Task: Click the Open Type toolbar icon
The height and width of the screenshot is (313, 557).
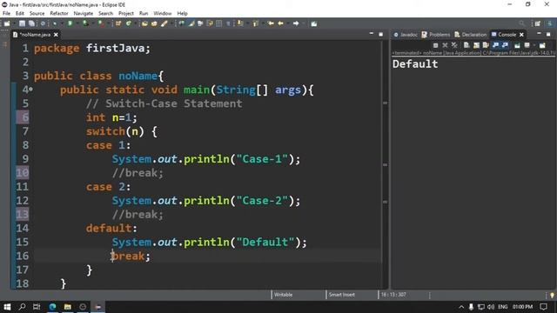Action: [144, 23]
